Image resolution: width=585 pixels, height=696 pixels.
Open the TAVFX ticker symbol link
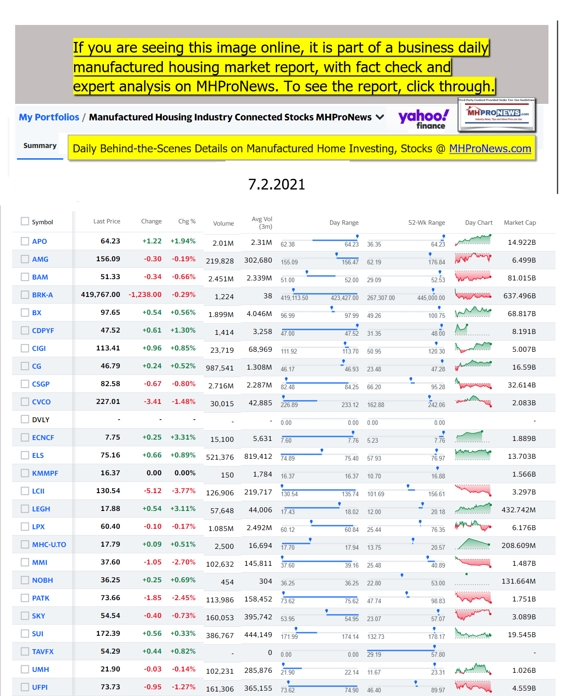[43, 651]
